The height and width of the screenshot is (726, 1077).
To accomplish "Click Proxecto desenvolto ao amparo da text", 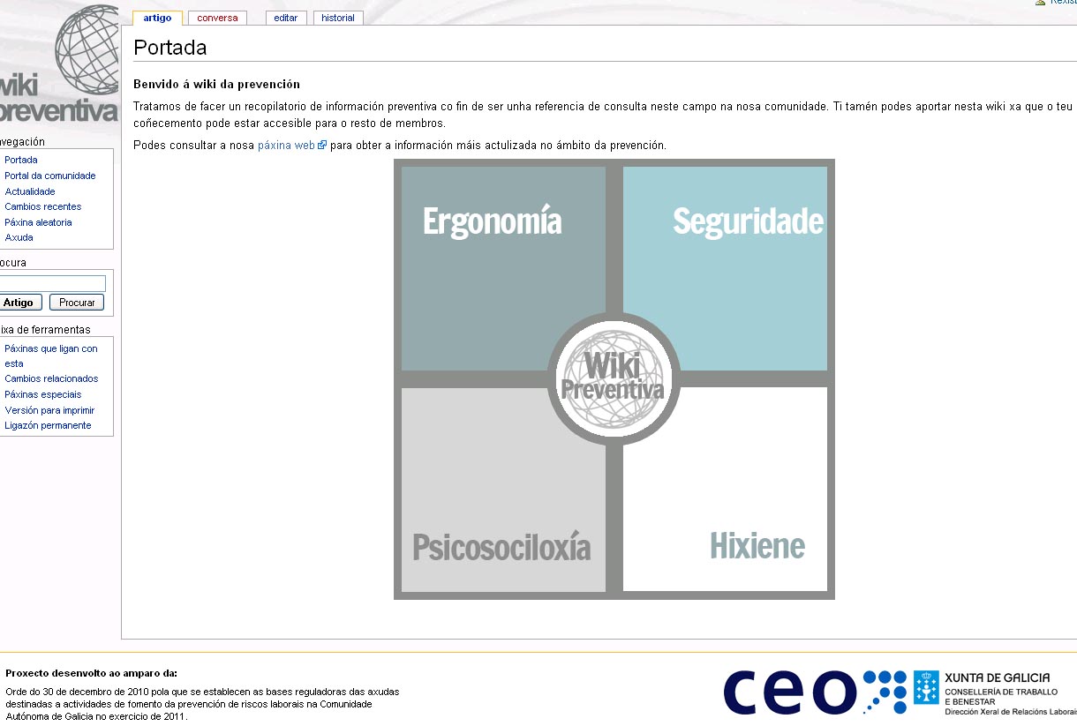I will 92,673.
